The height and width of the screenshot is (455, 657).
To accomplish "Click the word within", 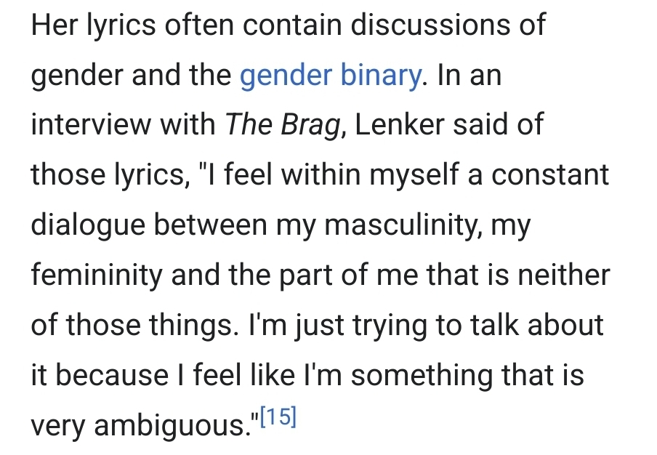I will pyautogui.click(x=321, y=174).
